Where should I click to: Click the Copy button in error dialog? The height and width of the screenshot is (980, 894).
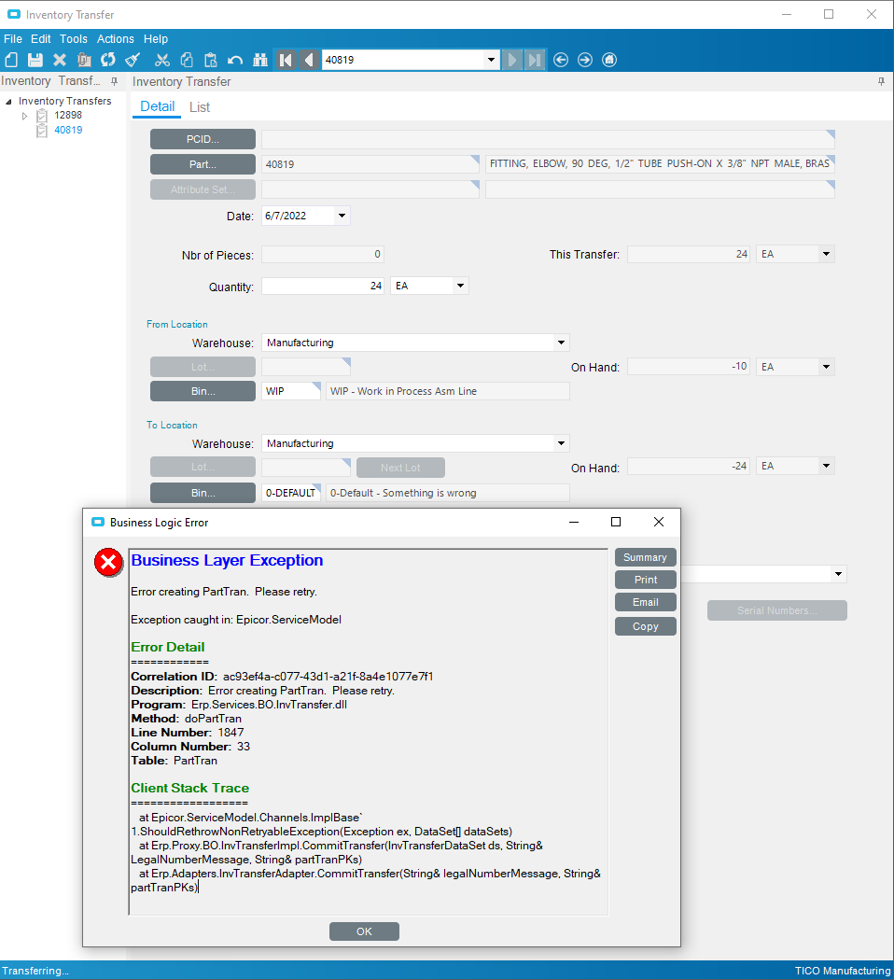pos(646,626)
